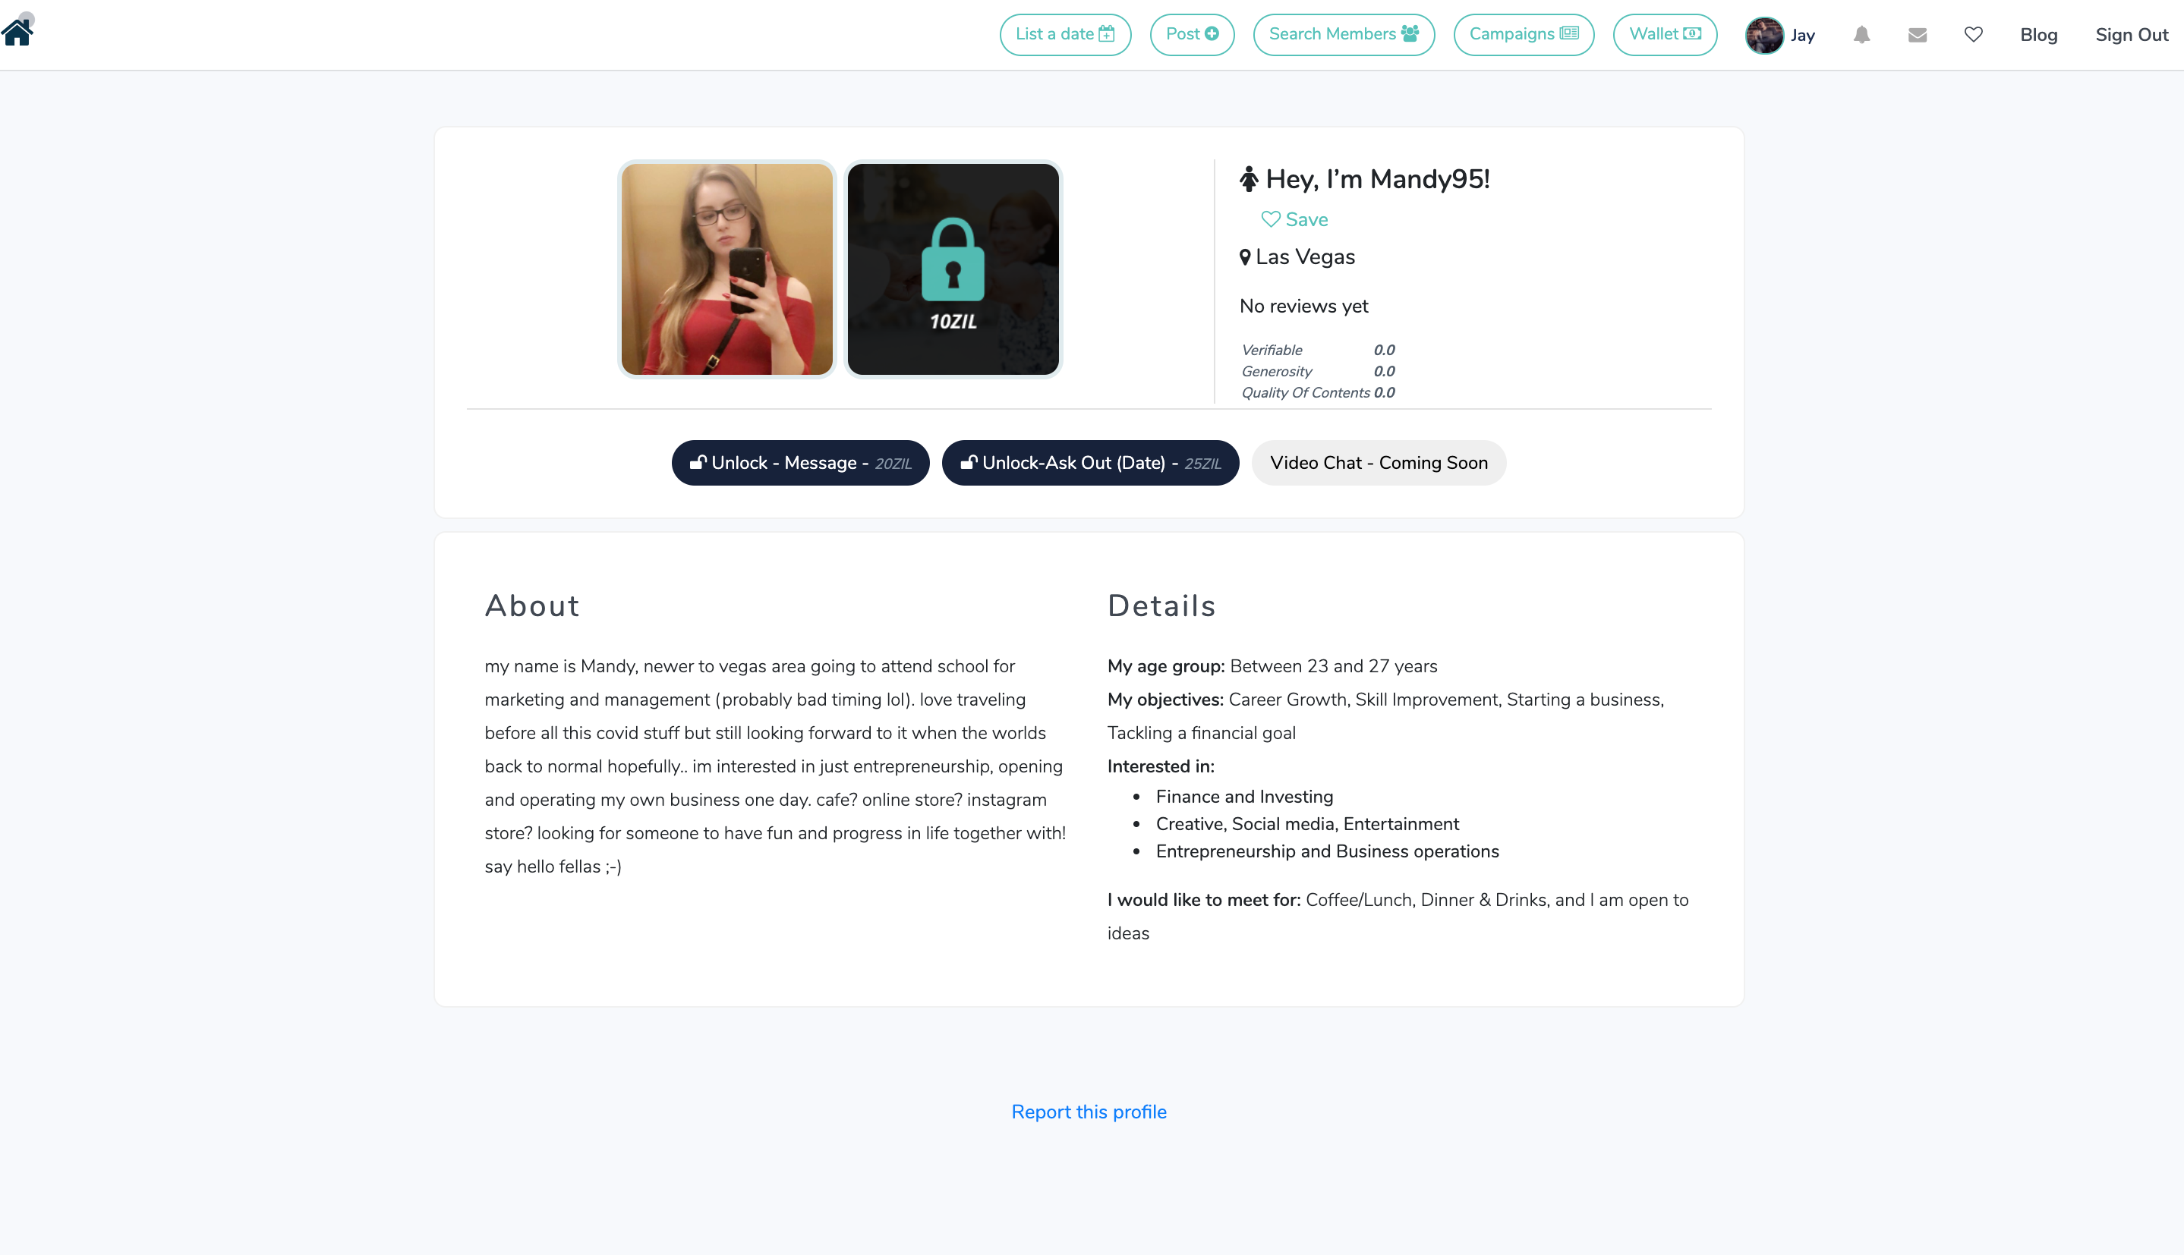Report this profile link
The width and height of the screenshot is (2184, 1255).
[1089, 1111]
